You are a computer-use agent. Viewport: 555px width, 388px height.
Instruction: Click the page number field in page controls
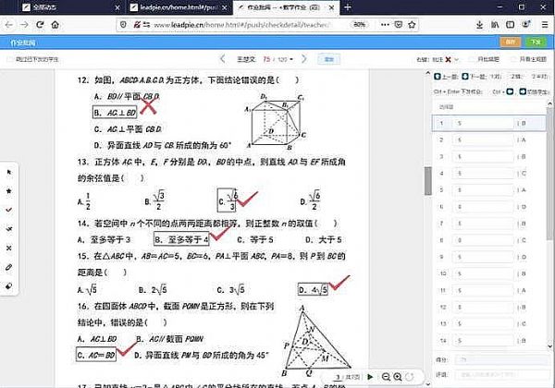(x=338, y=377)
